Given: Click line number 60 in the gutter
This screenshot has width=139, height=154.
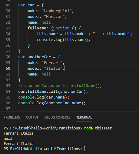Looking at the screenshot, I should tap(8, 69).
